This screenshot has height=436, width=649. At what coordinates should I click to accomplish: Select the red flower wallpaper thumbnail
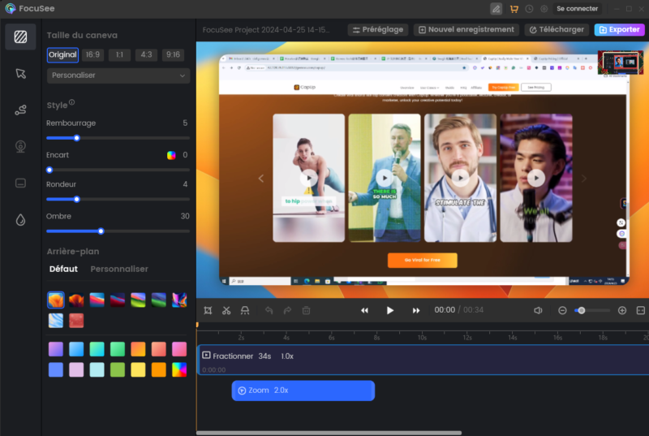(76, 300)
